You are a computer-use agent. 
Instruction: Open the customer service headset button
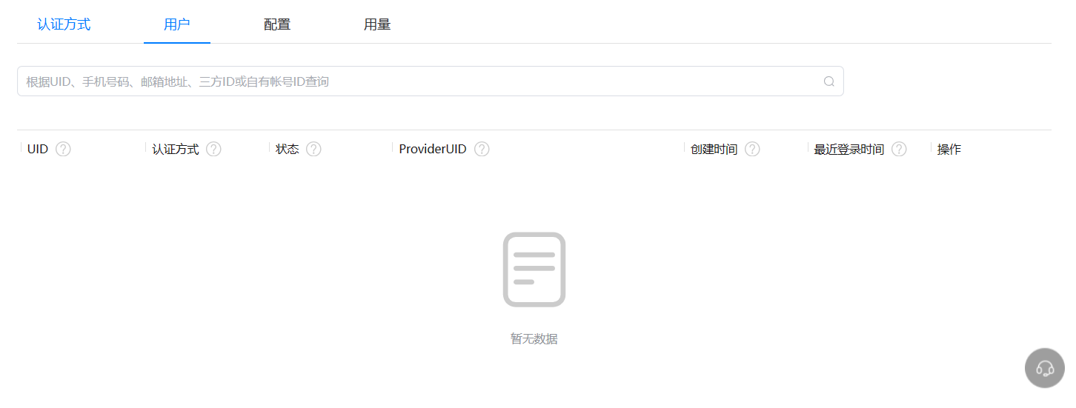tap(1045, 367)
